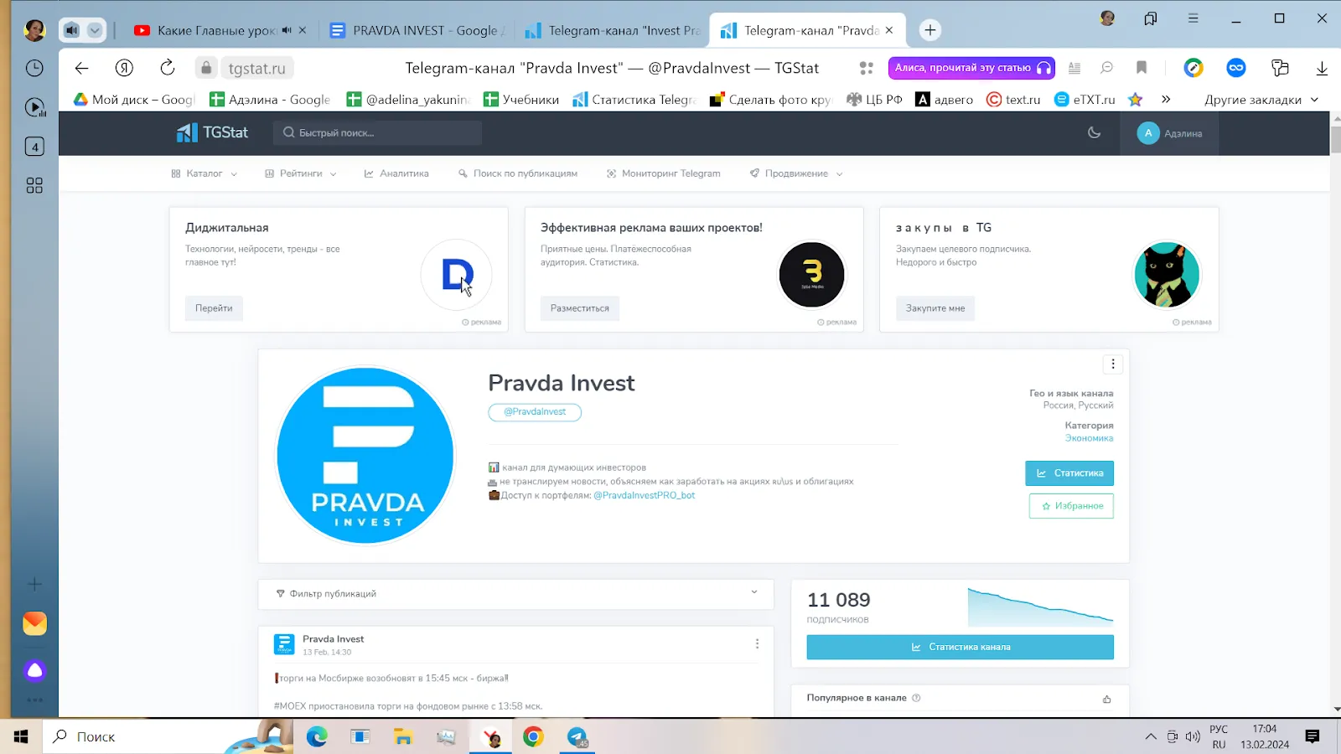
Task: Open the text.ru bookmark
Action: click(x=1013, y=100)
